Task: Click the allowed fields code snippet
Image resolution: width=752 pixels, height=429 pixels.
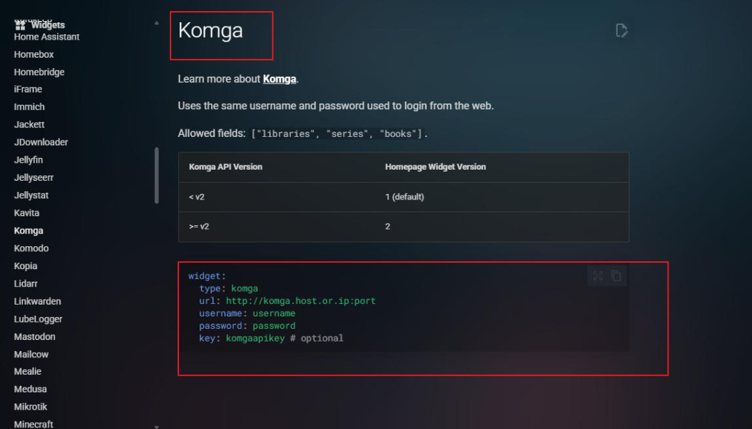Action: [337, 134]
